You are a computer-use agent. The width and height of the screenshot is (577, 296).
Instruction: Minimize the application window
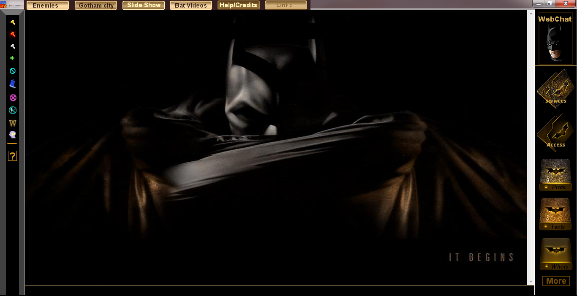click(538, 4)
